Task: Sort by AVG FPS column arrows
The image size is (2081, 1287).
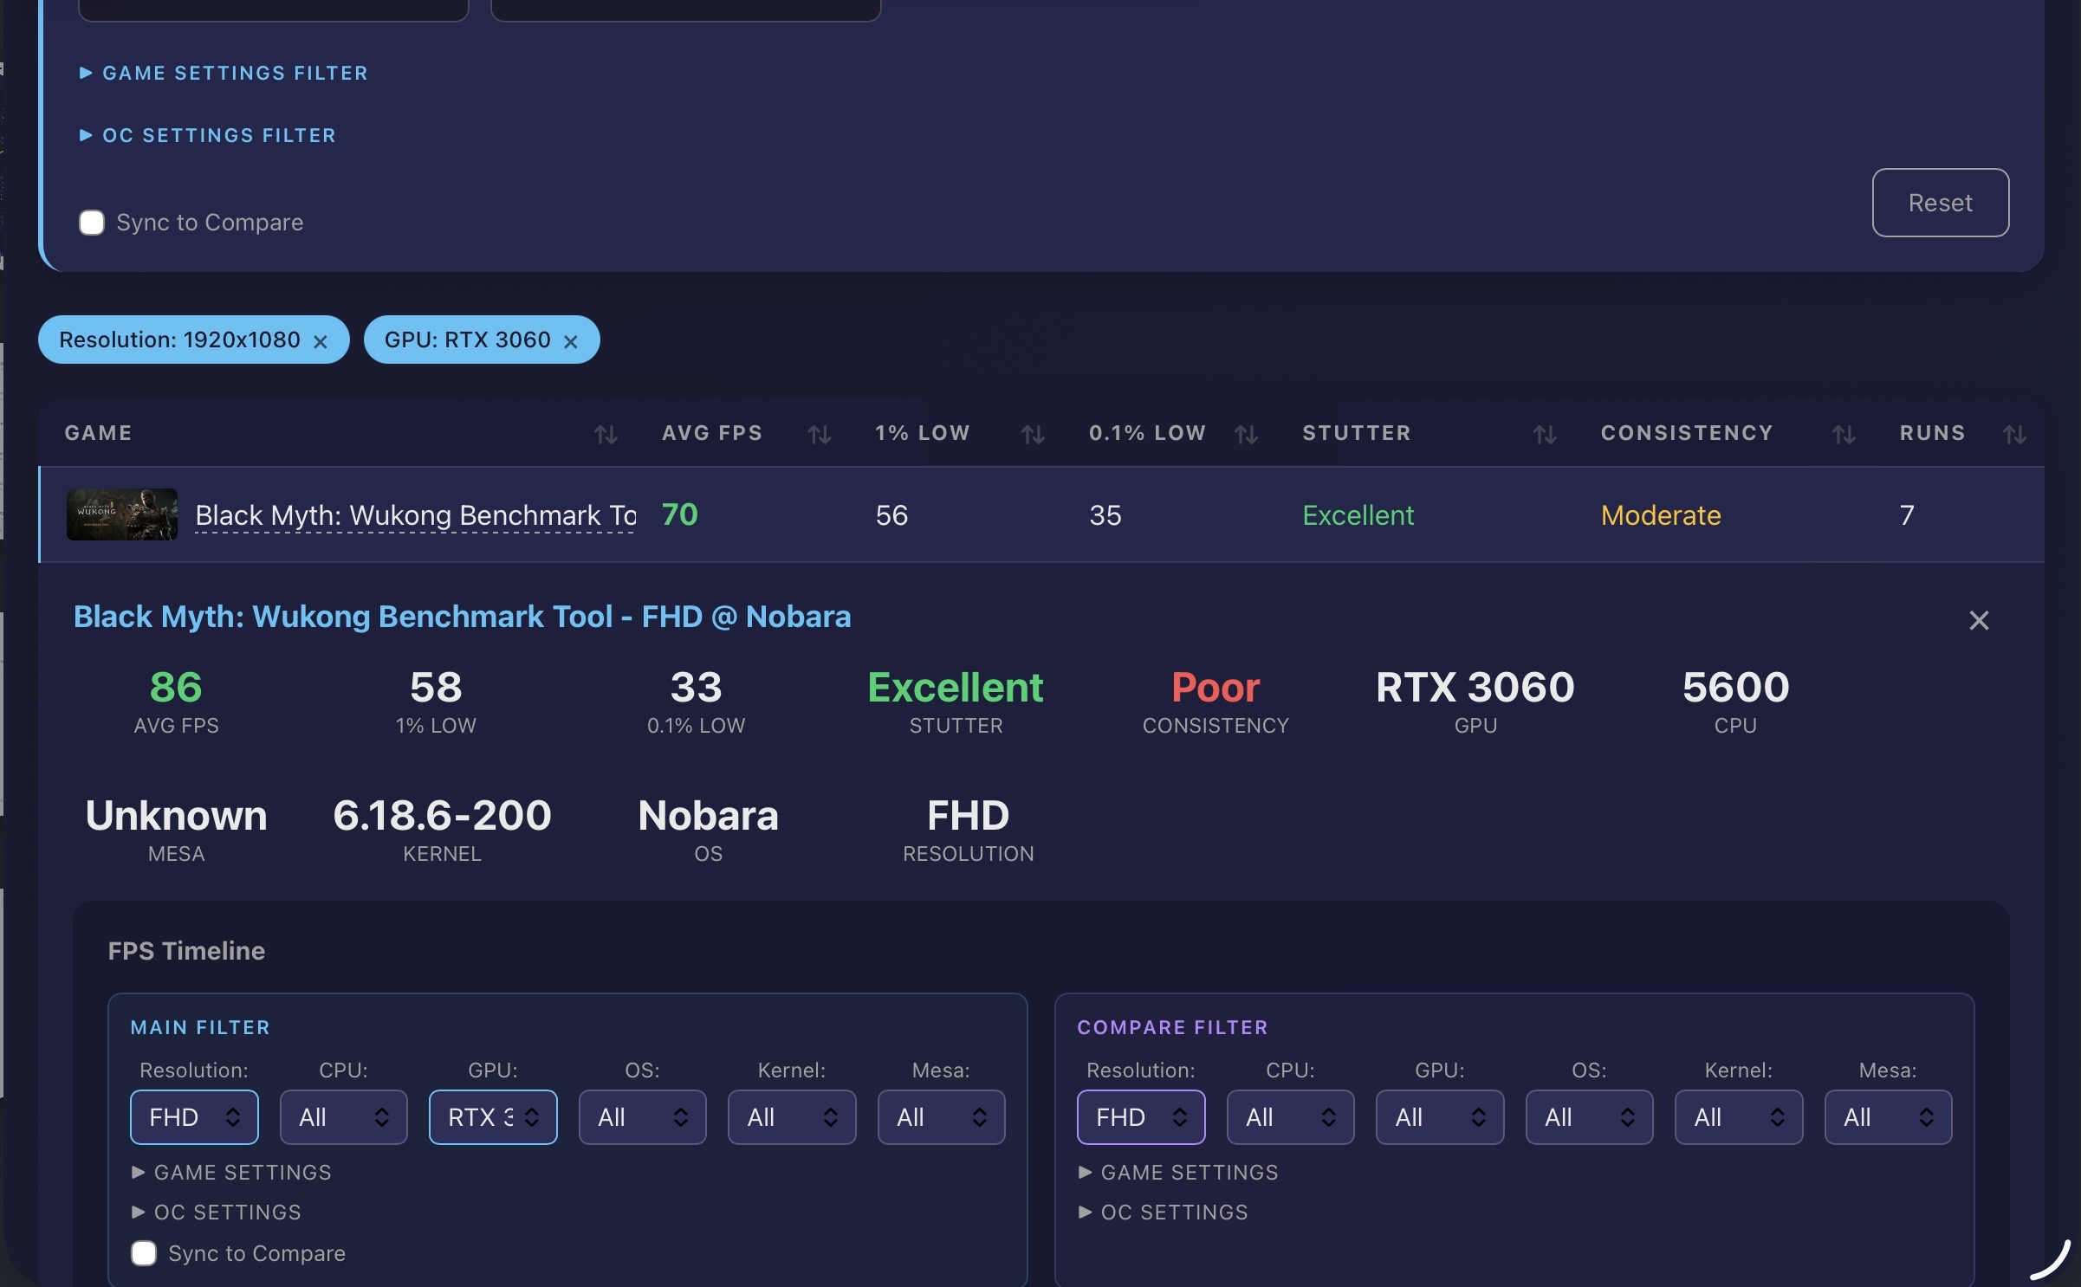Action: point(819,434)
